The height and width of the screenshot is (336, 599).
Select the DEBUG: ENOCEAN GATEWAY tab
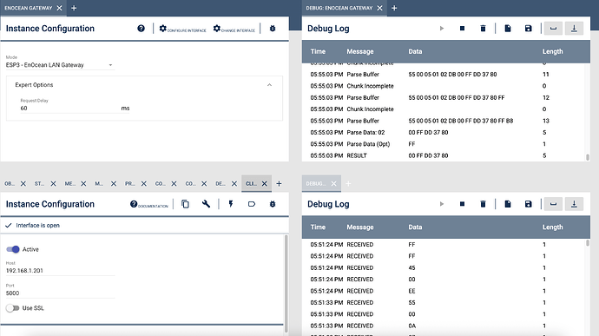point(339,8)
